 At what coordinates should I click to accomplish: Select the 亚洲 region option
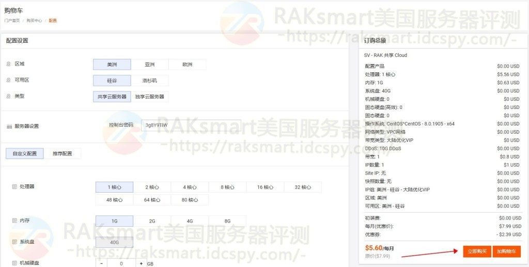click(x=149, y=65)
